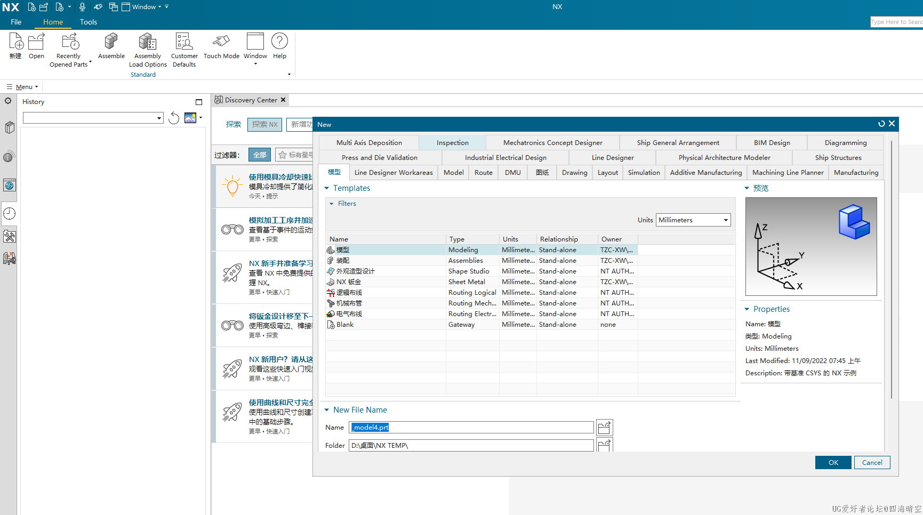This screenshot has height=515, width=923.
Task: Click the quick-access new file icon
Action: tap(32, 7)
